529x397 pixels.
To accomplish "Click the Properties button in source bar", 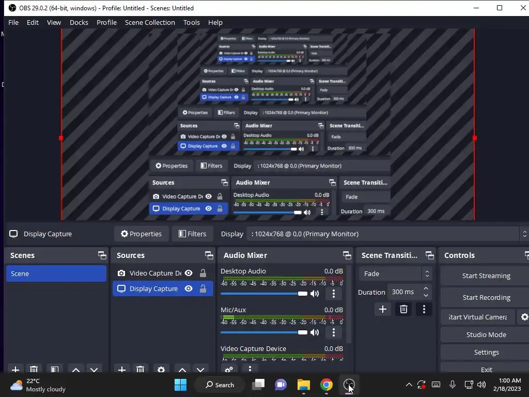I will click(x=142, y=234).
